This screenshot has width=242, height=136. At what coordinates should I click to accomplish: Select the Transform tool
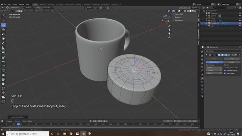[3, 39]
